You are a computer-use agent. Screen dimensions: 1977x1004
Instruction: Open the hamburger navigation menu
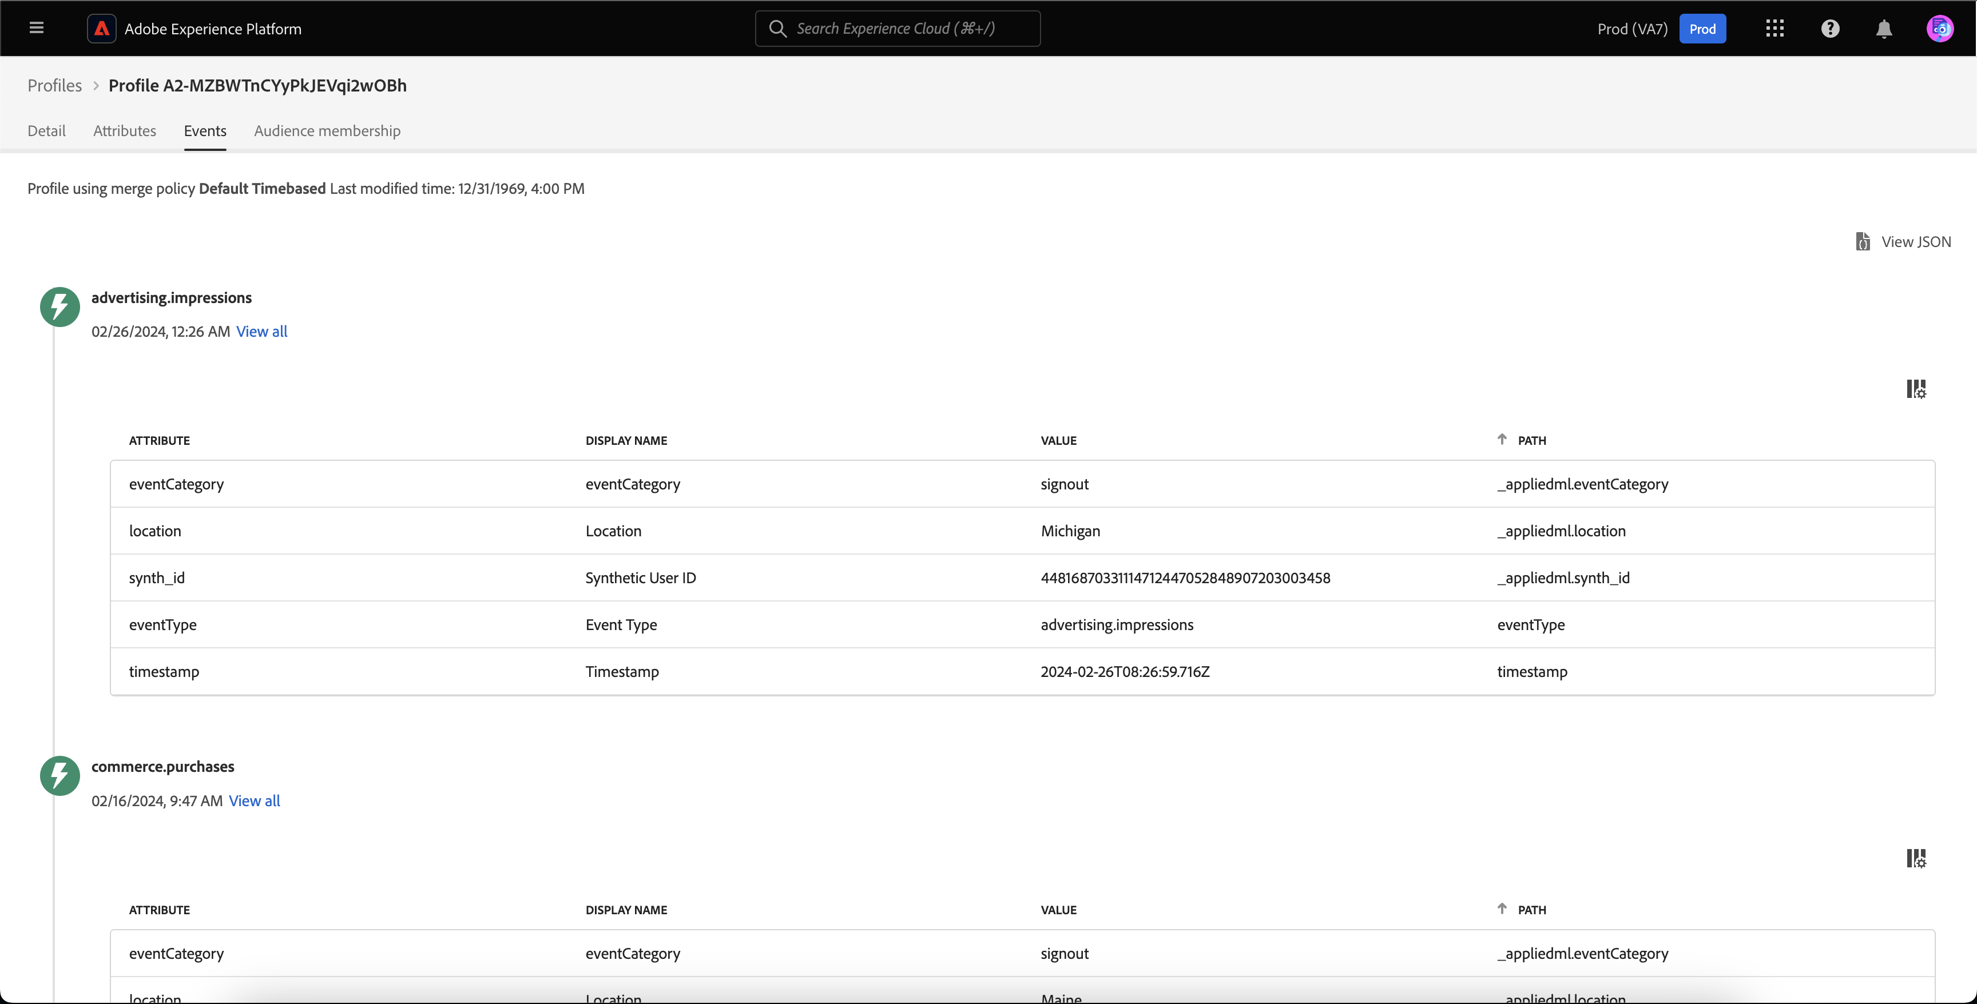(x=36, y=29)
